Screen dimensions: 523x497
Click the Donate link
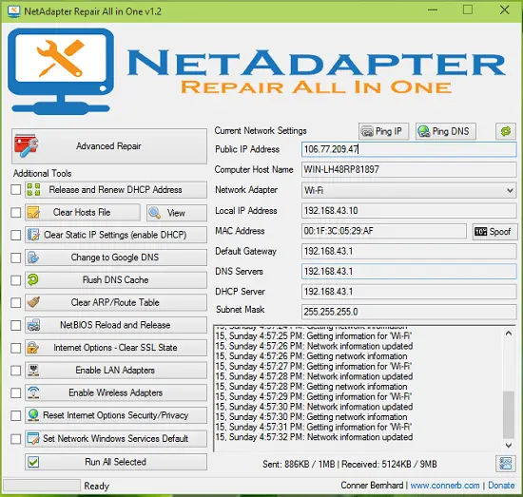point(501,486)
